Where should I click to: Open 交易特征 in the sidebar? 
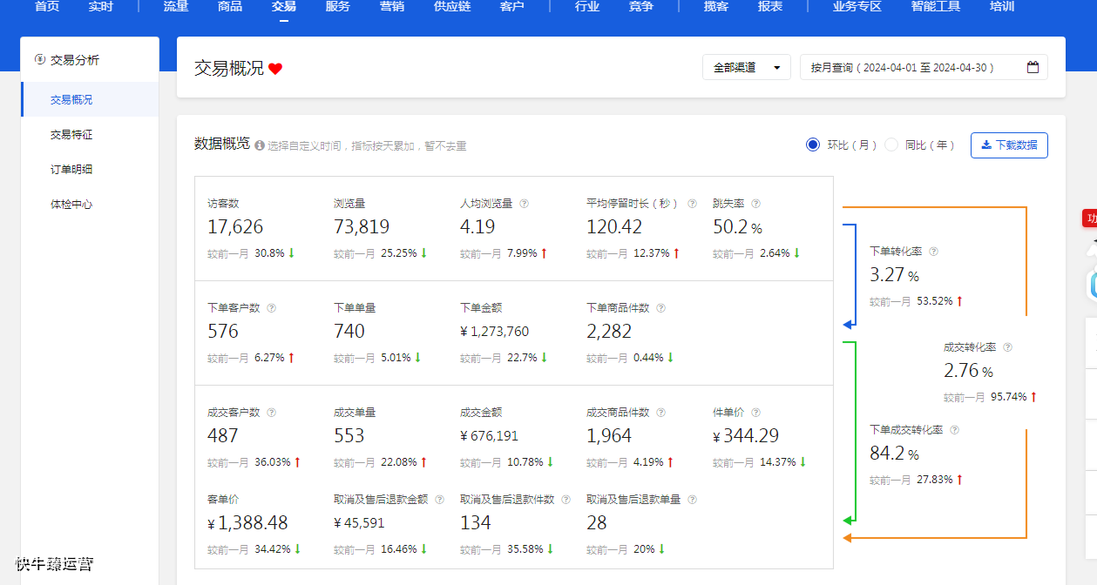pos(71,135)
